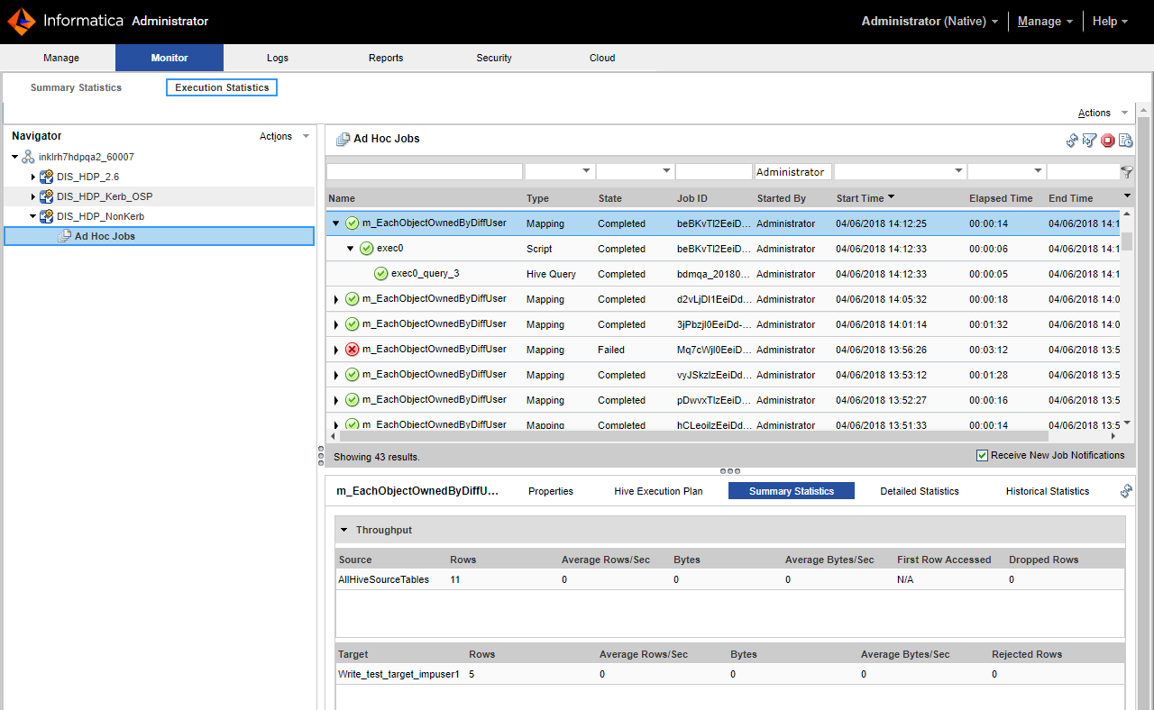Click the reset filters funnel-arrow icon
This screenshot has height=710, width=1154.
[x=1089, y=141]
